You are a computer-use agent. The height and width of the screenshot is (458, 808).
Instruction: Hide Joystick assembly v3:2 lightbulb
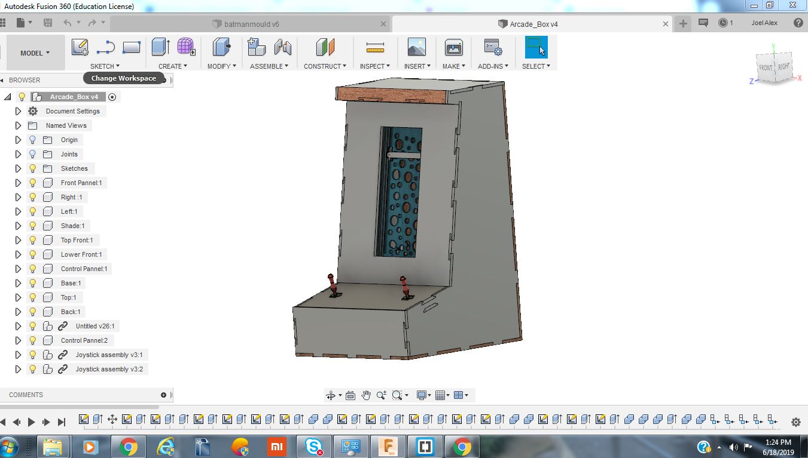click(x=33, y=369)
